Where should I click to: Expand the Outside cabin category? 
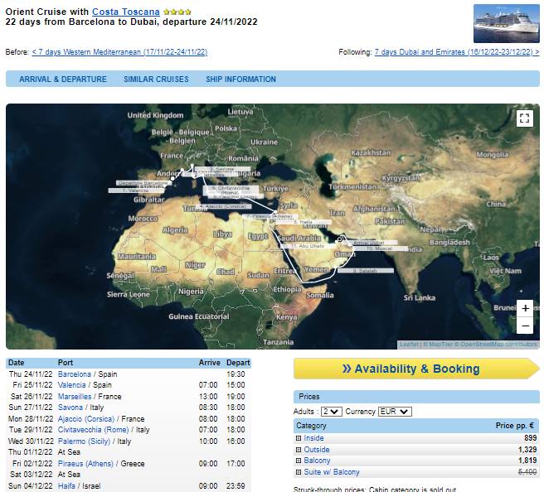pyautogui.click(x=299, y=450)
